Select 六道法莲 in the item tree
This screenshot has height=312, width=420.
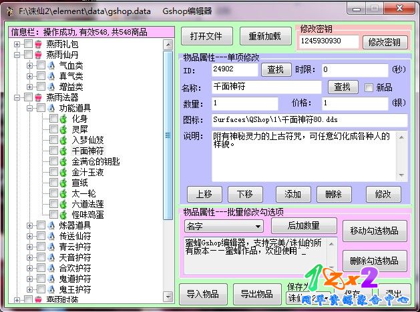coord(87,204)
